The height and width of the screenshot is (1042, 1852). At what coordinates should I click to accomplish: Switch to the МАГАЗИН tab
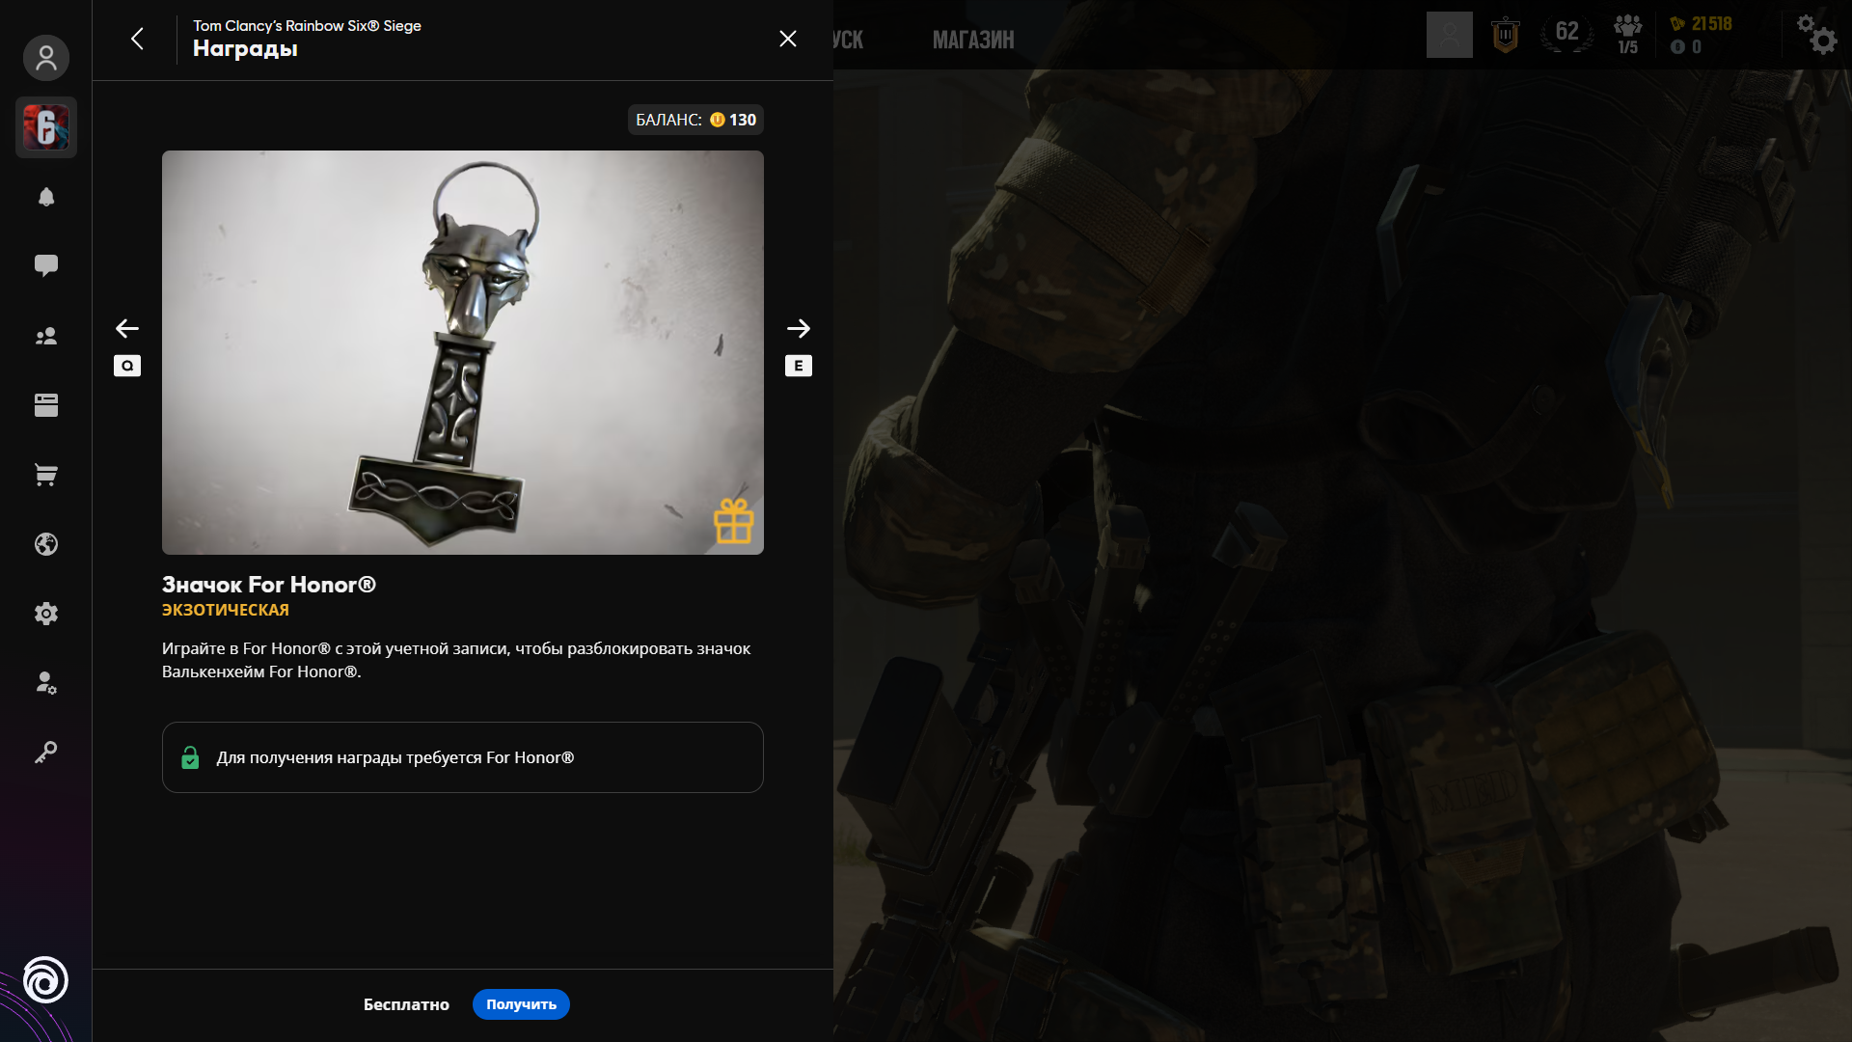(972, 40)
